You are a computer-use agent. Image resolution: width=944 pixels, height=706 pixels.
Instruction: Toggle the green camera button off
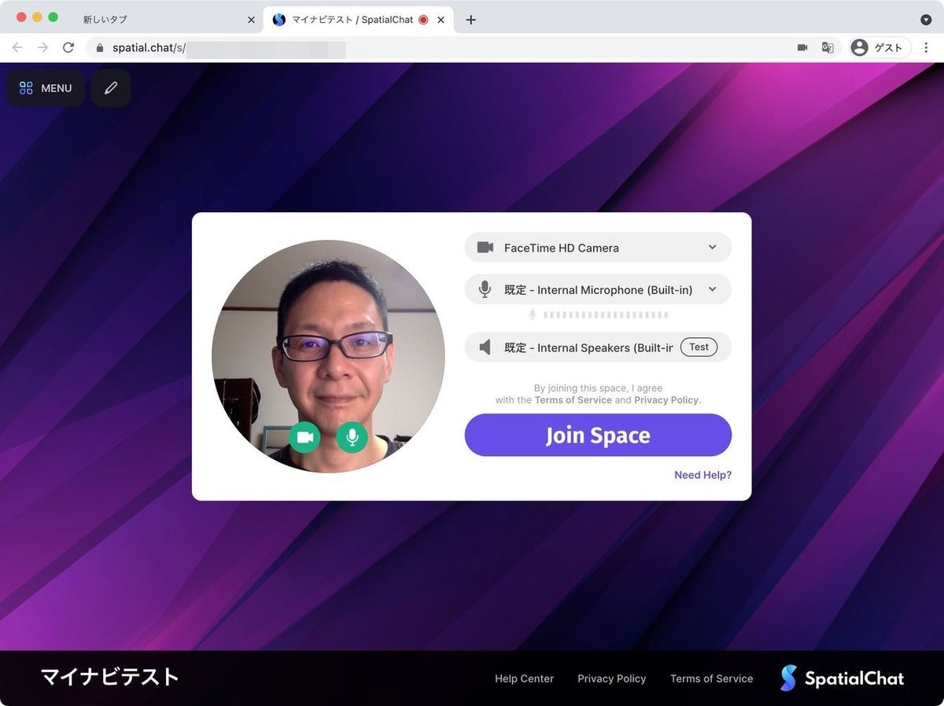[304, 437]
